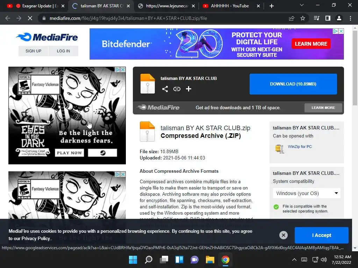Copy link using the chain icon
Screen dimensions: 358x268
177,89
